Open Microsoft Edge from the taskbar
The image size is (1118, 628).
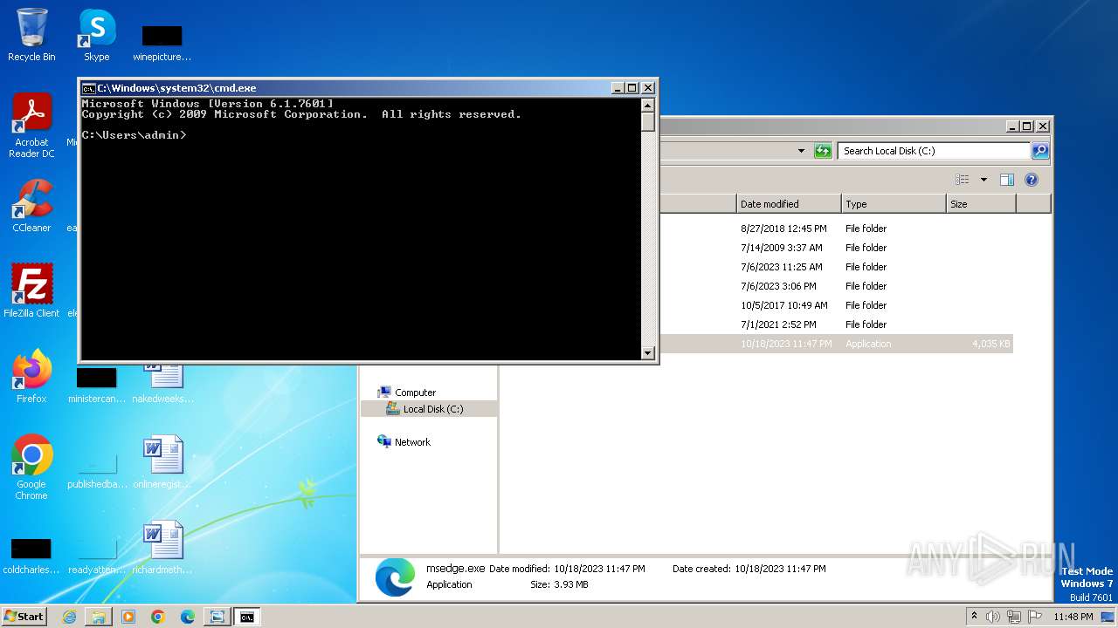(x=188, y=617)
